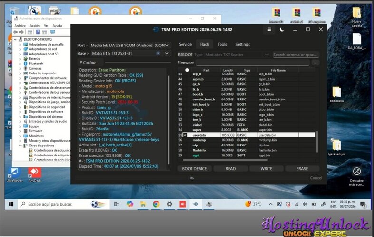This screenshot has width=374, height=237.
Task: Collapse Otros dispositivos in Device Manager
Action: coord(20,146)
